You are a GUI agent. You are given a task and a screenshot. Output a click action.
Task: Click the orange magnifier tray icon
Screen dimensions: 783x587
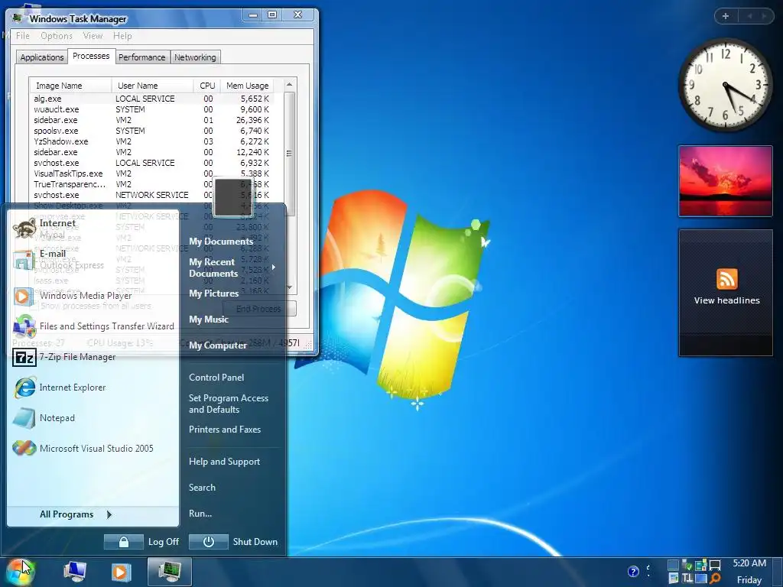pyautogui.click(x=715, y=579)
